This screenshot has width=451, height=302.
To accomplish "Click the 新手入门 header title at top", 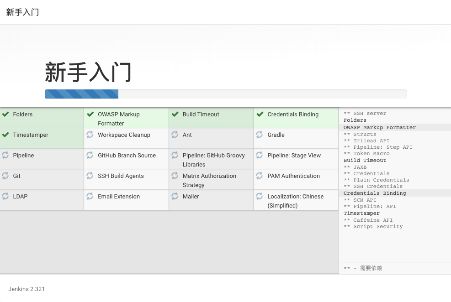I will (x=22, y=12).
